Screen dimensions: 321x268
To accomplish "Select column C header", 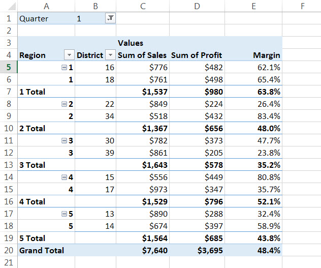I will tap(143, 6).
